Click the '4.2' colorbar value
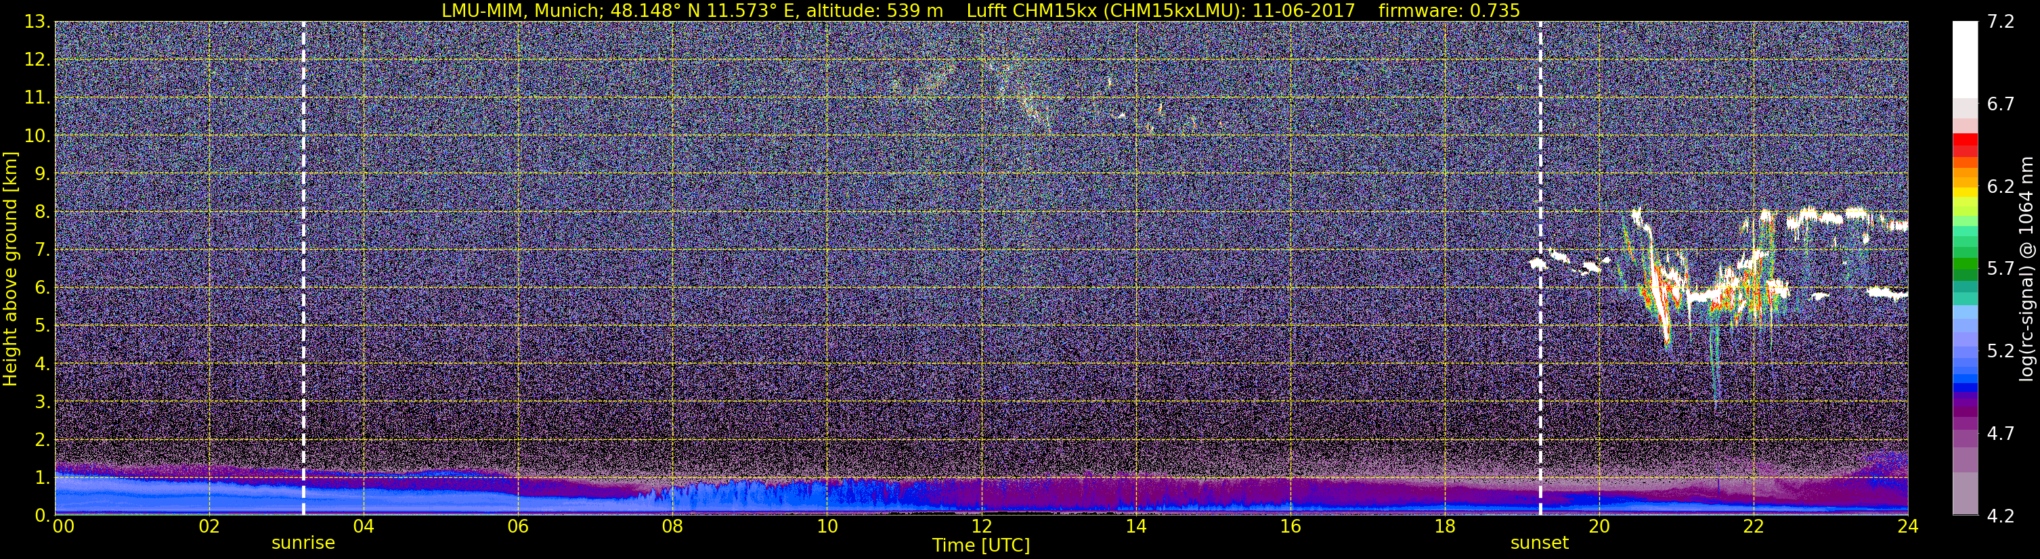The image size is (2040, 559). (x=2001, y=516)
